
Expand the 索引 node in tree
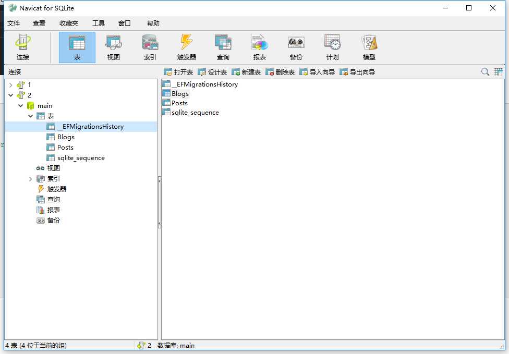tap(31, 179)
